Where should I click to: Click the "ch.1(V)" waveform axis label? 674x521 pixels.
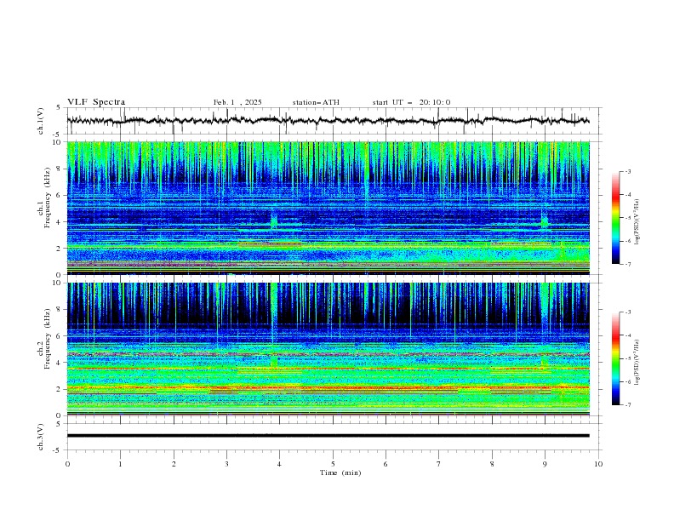click(41, 121)
